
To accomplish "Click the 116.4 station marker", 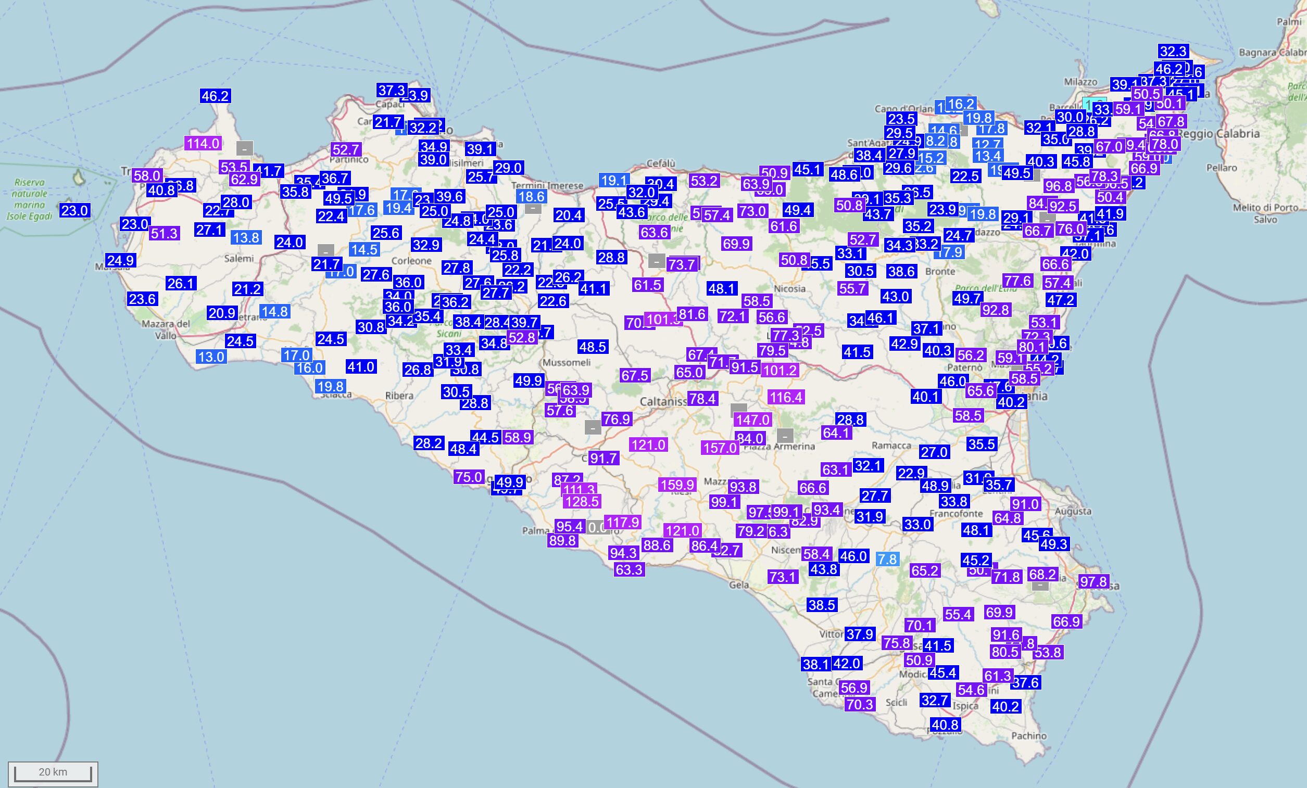I will [786, 397].
